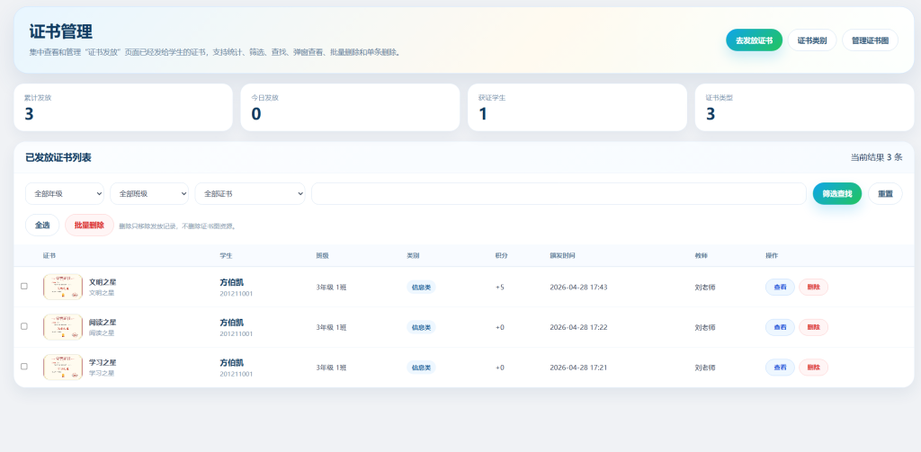
Task: Tick the checkbox for 阅读之星 row
Action: click(24, 326)
